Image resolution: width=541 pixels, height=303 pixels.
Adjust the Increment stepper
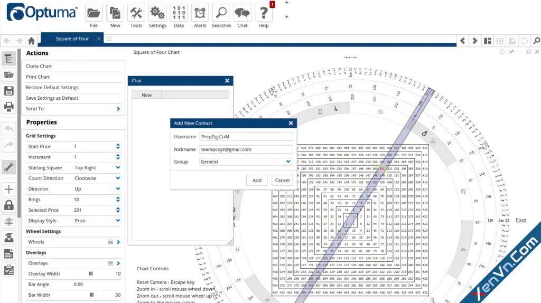click(118, 157)
